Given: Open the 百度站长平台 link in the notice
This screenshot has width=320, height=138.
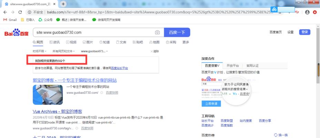Looking at the screenshot, I should click(119, 68).
